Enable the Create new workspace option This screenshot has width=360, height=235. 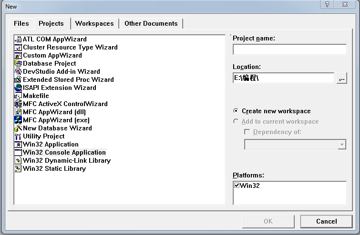[x=236, y=111]
